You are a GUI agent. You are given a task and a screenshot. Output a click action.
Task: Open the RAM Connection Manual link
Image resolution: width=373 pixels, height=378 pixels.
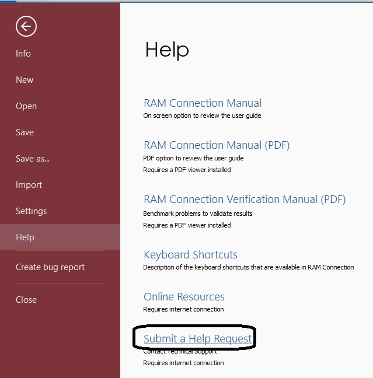(x=203, y=103)
